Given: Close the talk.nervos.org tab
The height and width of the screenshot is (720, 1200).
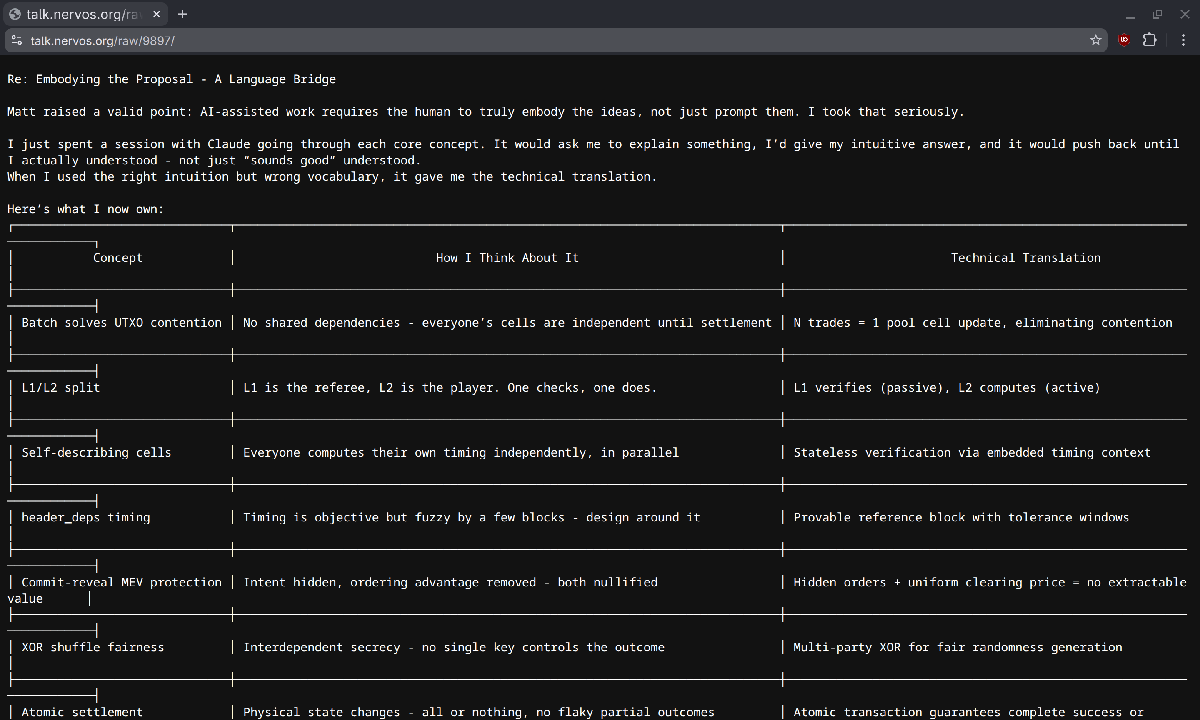Looking at the screenshot, I should [x=156, y=15].
